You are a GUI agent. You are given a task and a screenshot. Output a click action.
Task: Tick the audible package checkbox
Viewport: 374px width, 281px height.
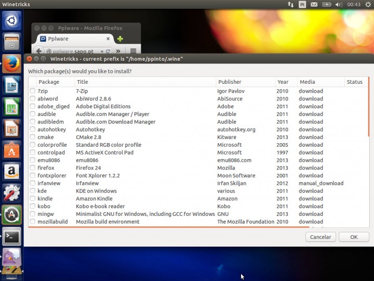click(x=32, y=114)
